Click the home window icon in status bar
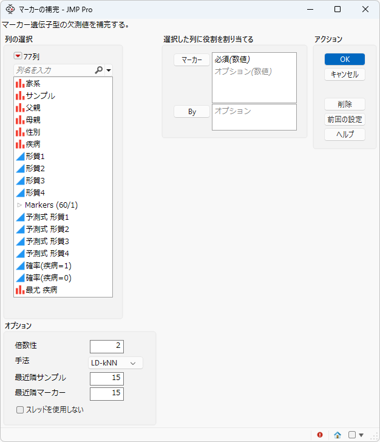The image size is (380, 442). click(337, 435)
